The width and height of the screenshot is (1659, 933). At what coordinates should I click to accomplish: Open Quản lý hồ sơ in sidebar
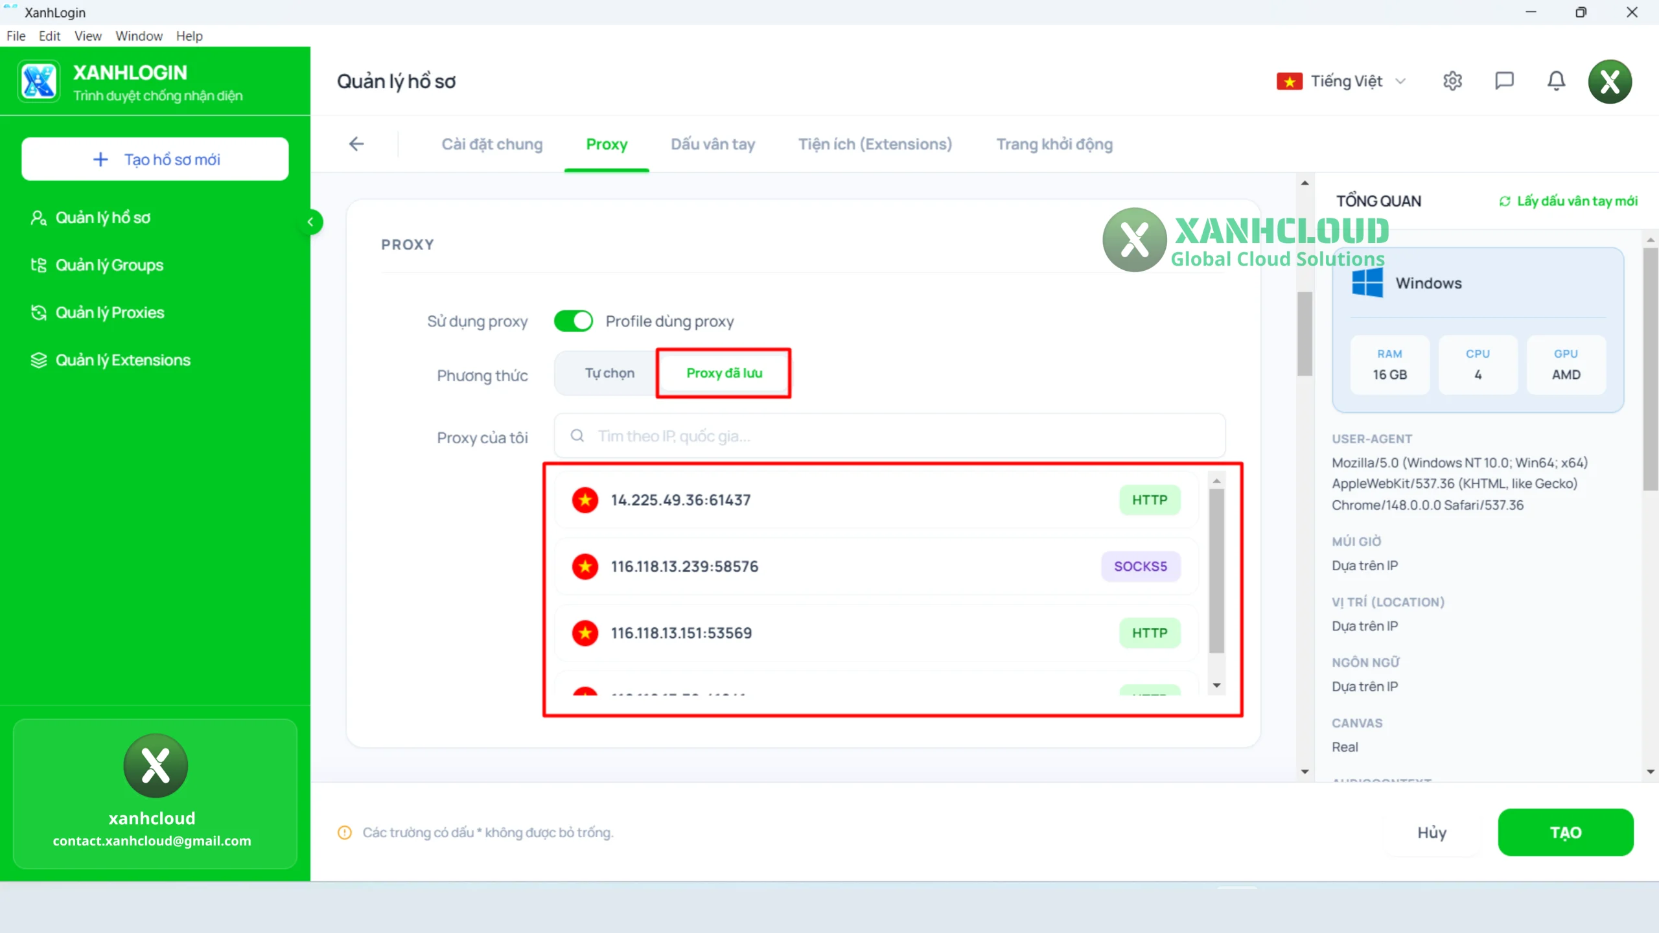pos(102,218)
